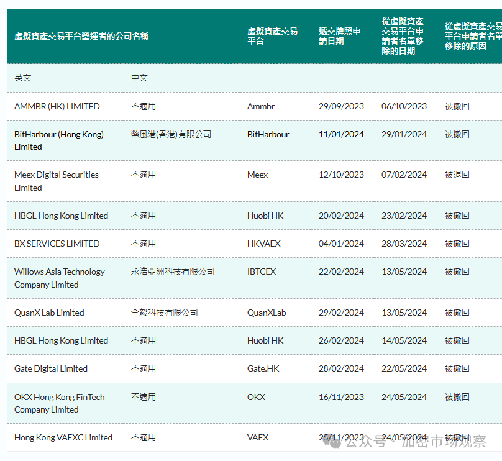Select the Chinese name 永浩亞洲科技有限公司
Image resolution: width=502 pixels, height=461 pixels.
pyautogui.click(x=173, y=272)
